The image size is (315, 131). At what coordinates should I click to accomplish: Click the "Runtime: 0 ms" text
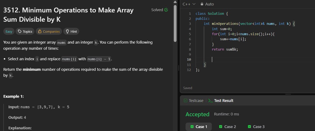coord(227,114)
